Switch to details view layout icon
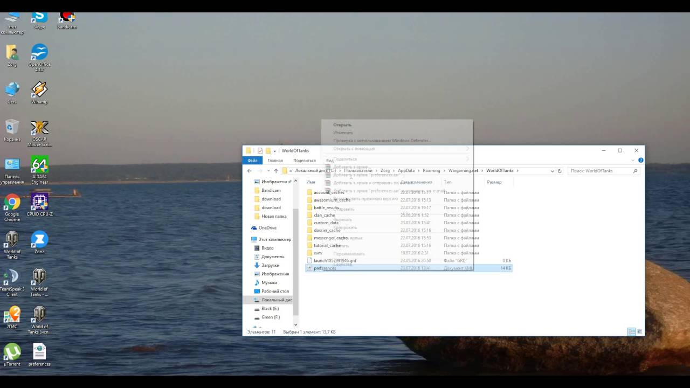Viewport: 690px width, 388px height. coord(631,332)
